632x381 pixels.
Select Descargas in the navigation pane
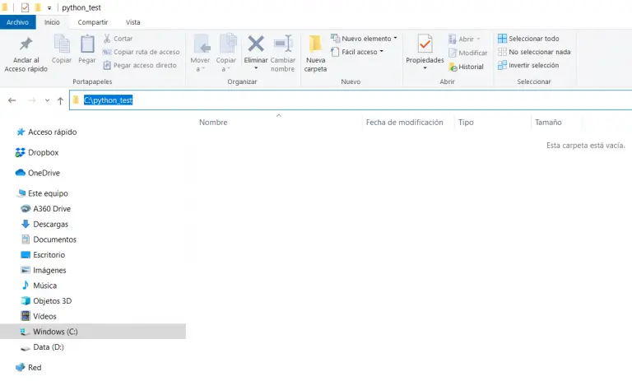tap(50, 224)
